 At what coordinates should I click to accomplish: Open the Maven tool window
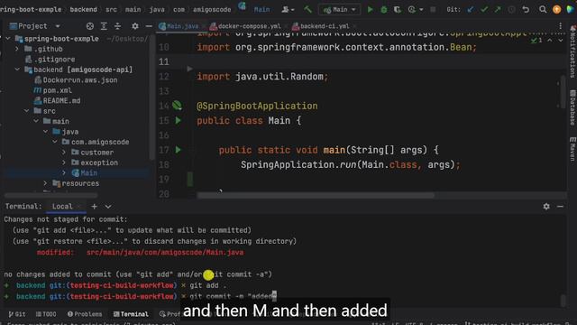(x=573, y=149)
